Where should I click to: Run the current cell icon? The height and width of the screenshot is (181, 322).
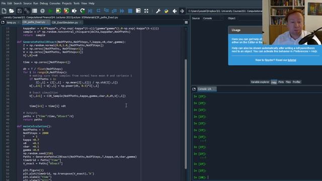58,11
